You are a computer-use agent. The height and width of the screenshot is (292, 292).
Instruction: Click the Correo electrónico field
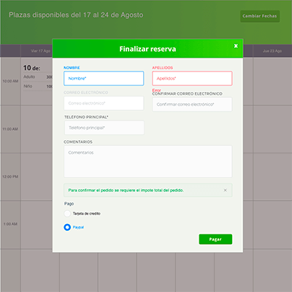(x=104, y=103)
